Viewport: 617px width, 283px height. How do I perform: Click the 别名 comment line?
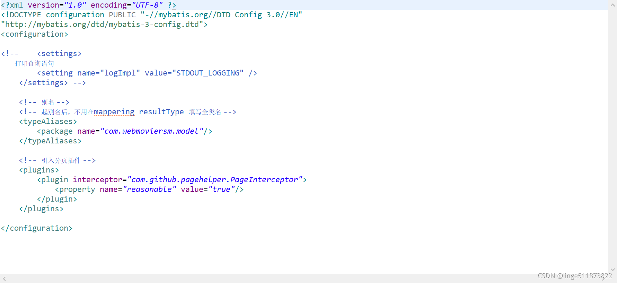44,102
